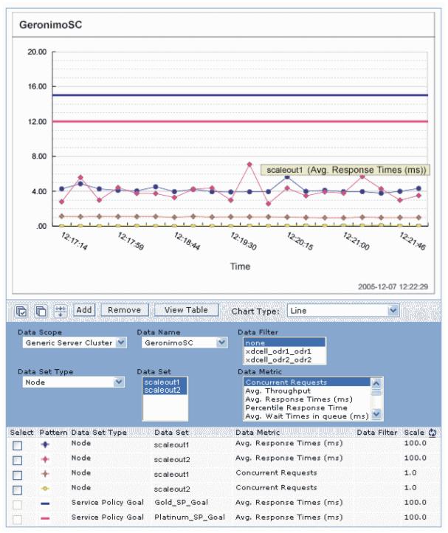
Task: Check the scaleout1 Avg. Response Times row
Action: coord(17,446)
